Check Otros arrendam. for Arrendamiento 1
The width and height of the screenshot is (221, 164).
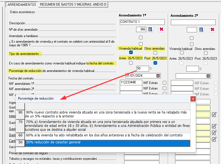click(x=155, y=53)
